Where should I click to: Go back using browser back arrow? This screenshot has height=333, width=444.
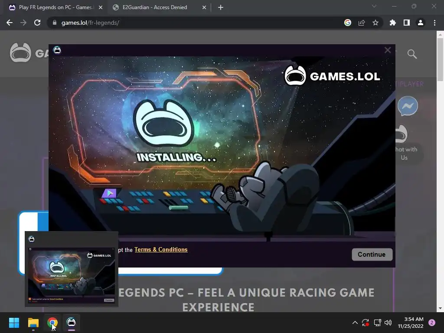(x=10, y=23)
